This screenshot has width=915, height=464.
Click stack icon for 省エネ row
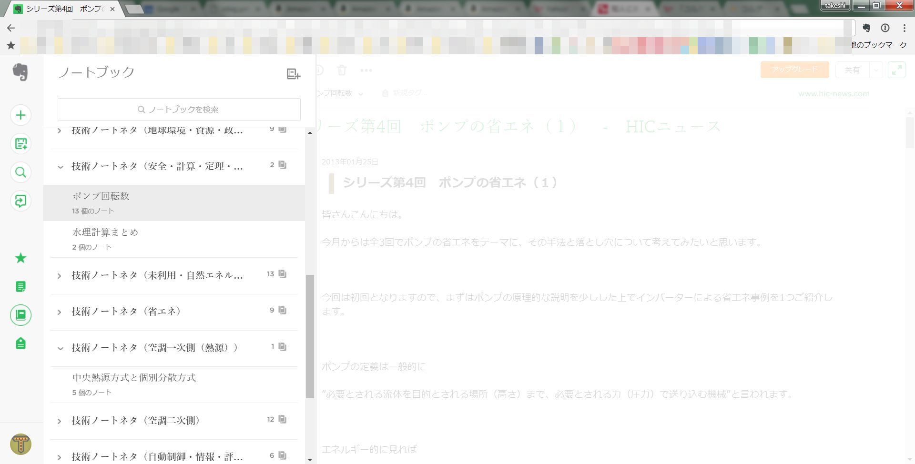tap(283, 310)
